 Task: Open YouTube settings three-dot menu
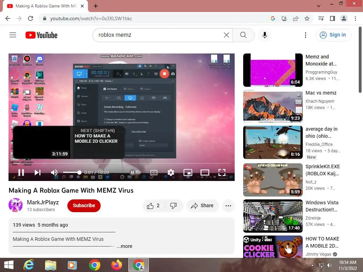pos(306,35)
